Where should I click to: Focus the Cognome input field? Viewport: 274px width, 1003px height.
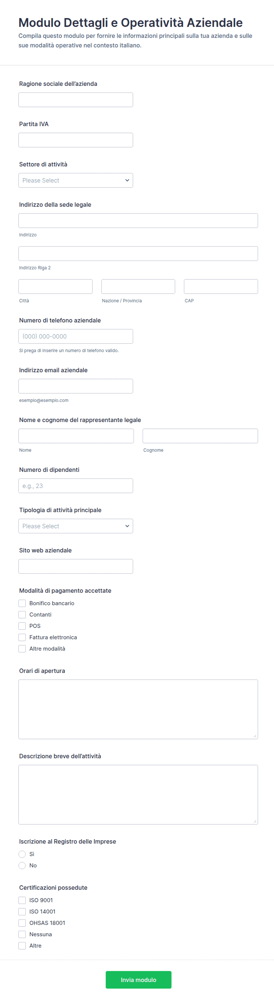click(x=200, y=436)
